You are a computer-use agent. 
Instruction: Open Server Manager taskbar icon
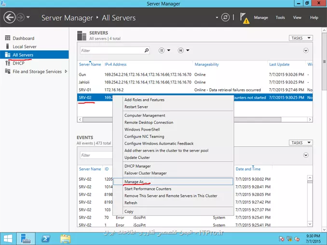[x=26, y=238]
